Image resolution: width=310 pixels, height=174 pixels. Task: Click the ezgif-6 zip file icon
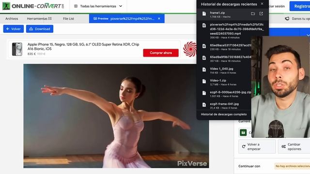click(204, 93)
